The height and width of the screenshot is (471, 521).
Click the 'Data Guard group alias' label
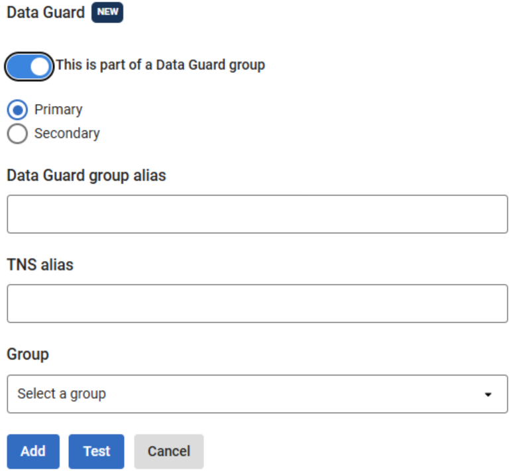tap(86, 176)
